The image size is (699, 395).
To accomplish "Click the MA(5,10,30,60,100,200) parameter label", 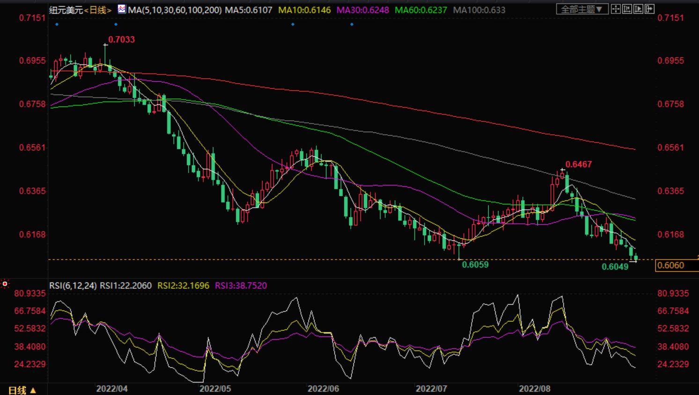I will click(x=175, y=10).
